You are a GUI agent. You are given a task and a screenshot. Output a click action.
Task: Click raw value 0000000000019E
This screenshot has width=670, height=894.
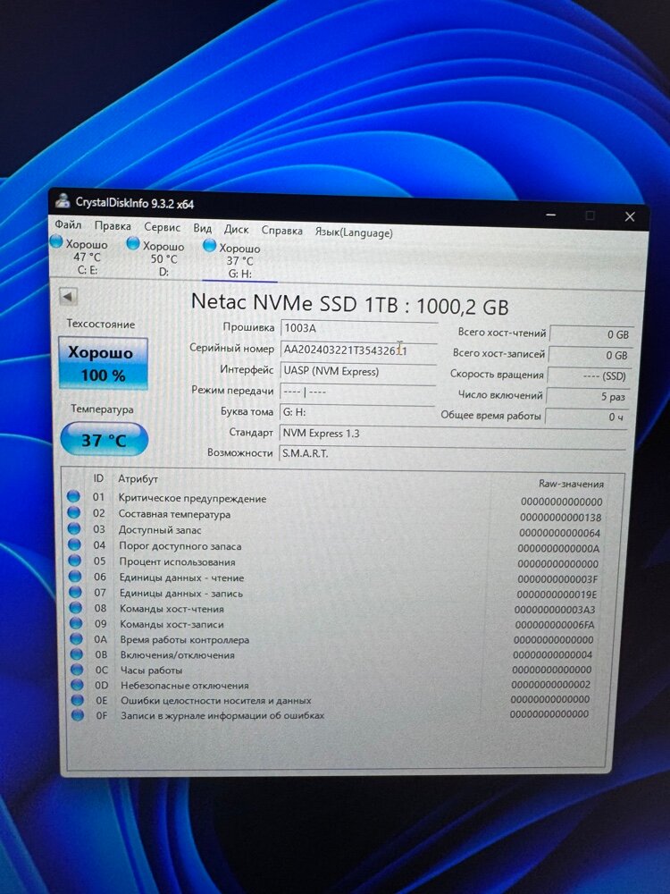pos(557,595)
